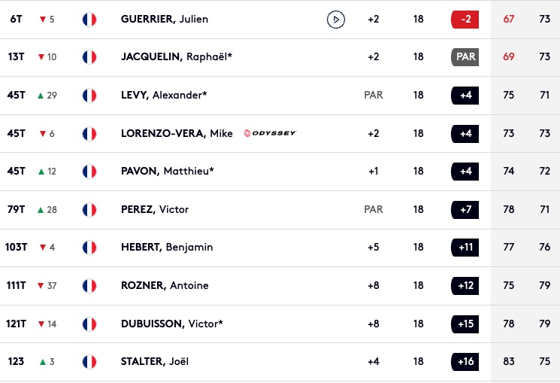The width and height of the screenshot is (560, 383).
Task: Click the green up arrow for Levy
Action: [41, 95]
